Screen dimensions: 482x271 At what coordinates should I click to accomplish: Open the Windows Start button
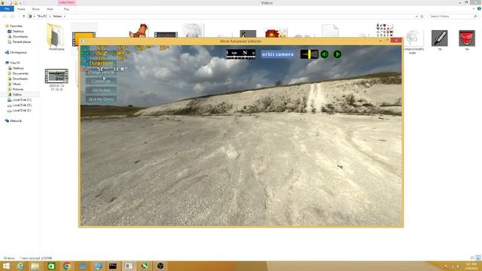pos(6,266)
